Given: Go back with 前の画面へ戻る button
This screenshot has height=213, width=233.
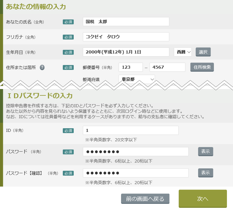Looking at the screenshot, I should (145, 199).
